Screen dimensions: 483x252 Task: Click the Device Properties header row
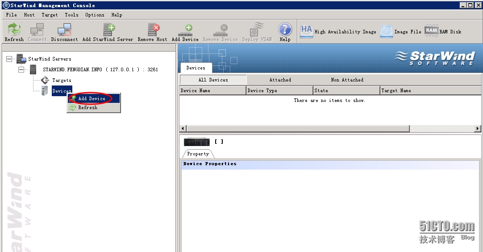[x=330, y=164]
